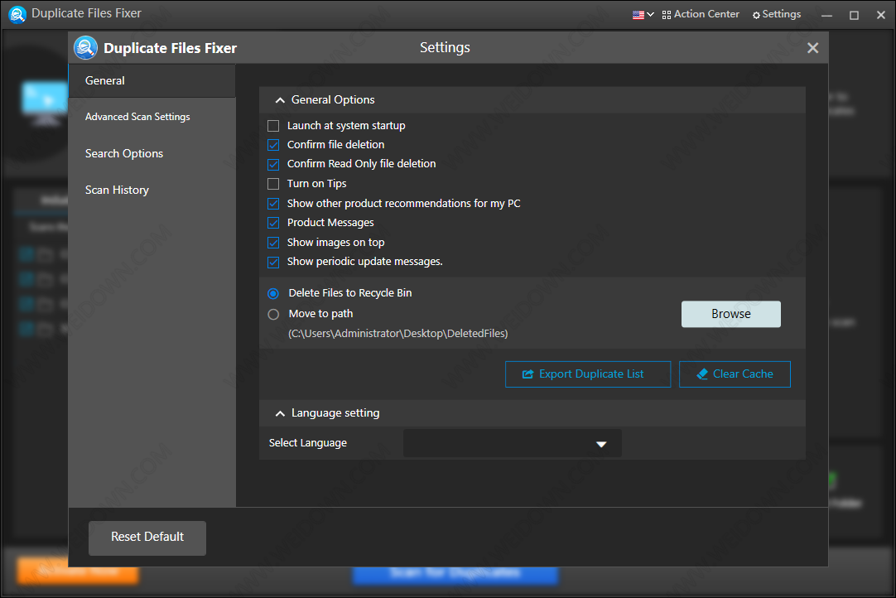Enable Launch at system startup
Image resolution: width=896 pixels, height=598 pixels.
(273, 126)
